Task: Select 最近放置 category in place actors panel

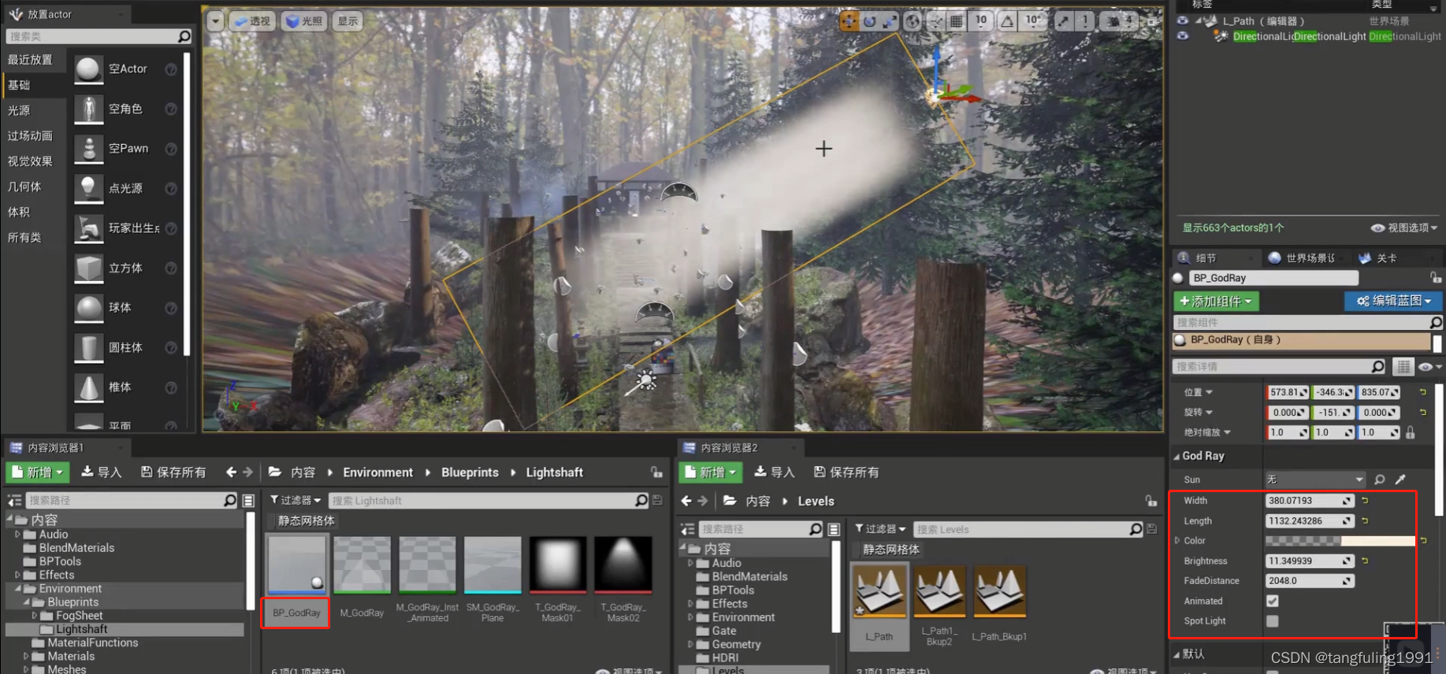Action: coord(30,60)
